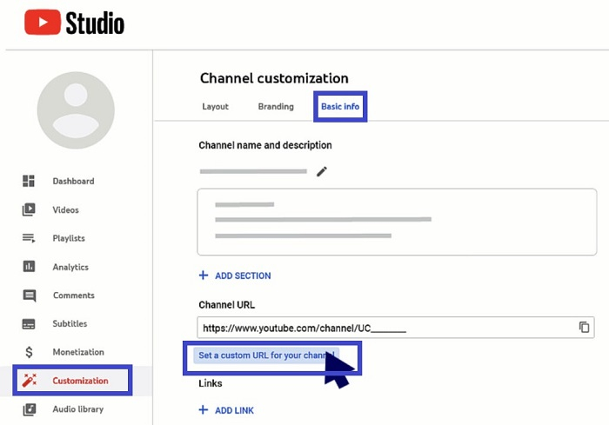The height and width of the screenshot is (425, 609).
Task: Select the Basic info tab
Action: pos(341,107)
